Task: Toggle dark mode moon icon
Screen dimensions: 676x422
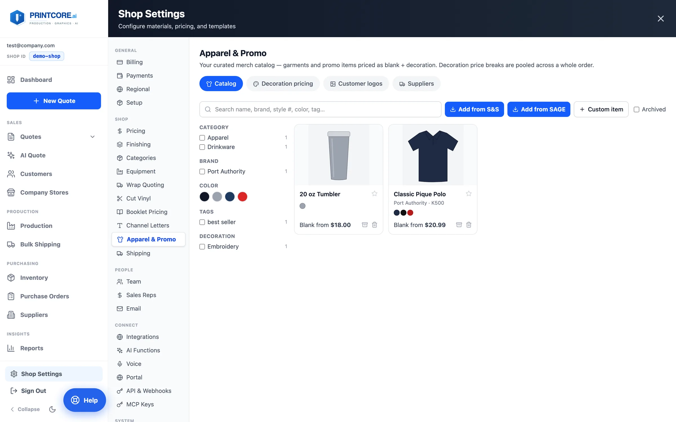Action: pos(52,409)
